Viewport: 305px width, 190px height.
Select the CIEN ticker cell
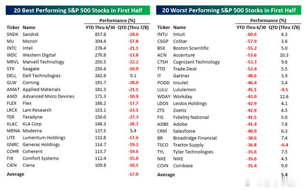point(12,165)
